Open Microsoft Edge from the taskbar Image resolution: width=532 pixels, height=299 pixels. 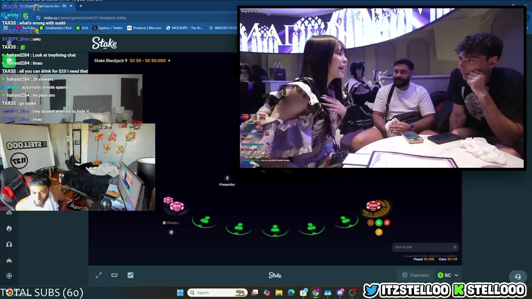click(x=291, y=293)
